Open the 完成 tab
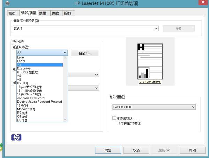 click(x=55, y=13)
